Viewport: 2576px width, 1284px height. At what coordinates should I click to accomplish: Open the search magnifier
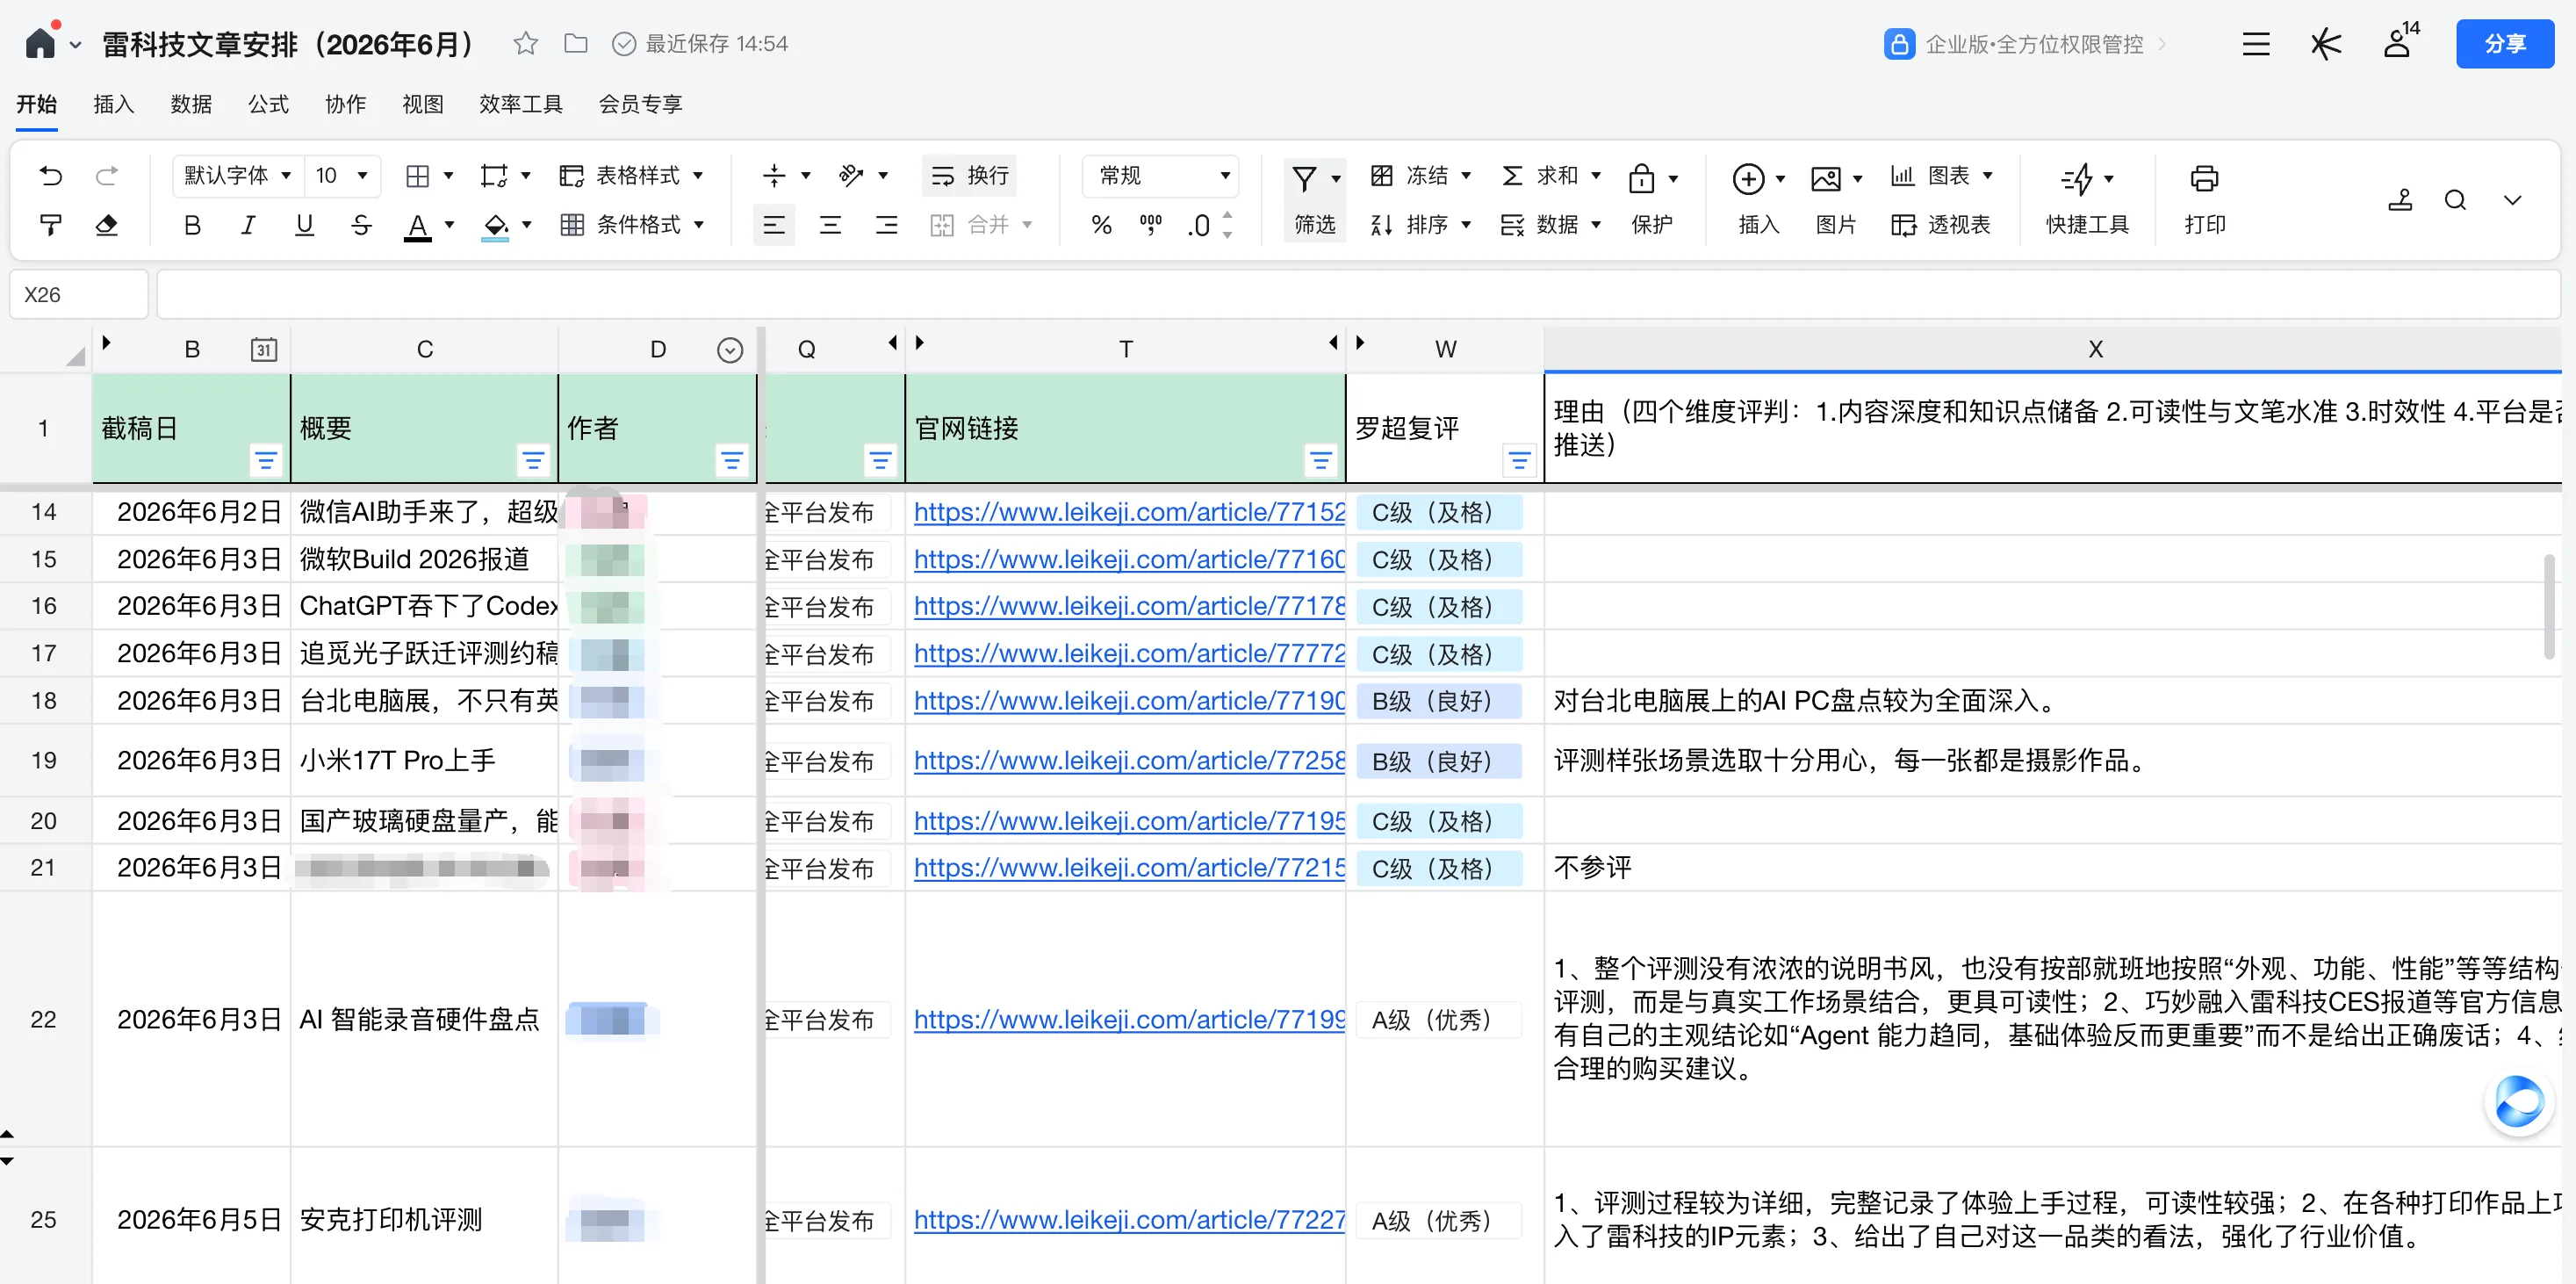(x=2455, y=200)
